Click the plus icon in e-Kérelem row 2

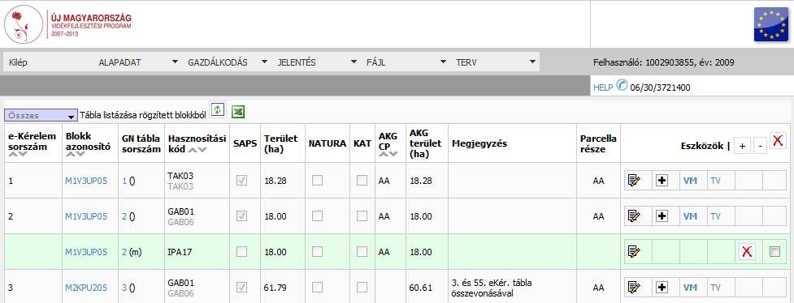pos(662,216)
